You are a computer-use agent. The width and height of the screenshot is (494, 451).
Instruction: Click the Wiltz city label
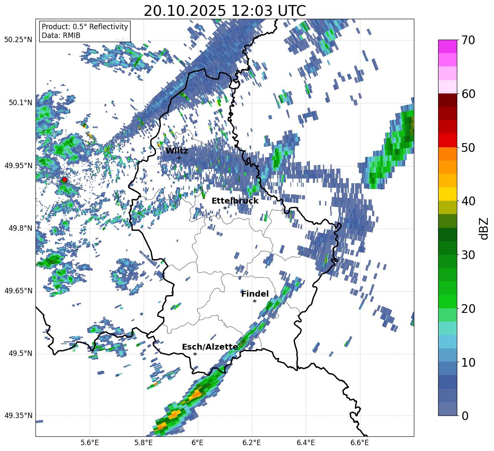point(177,151)
